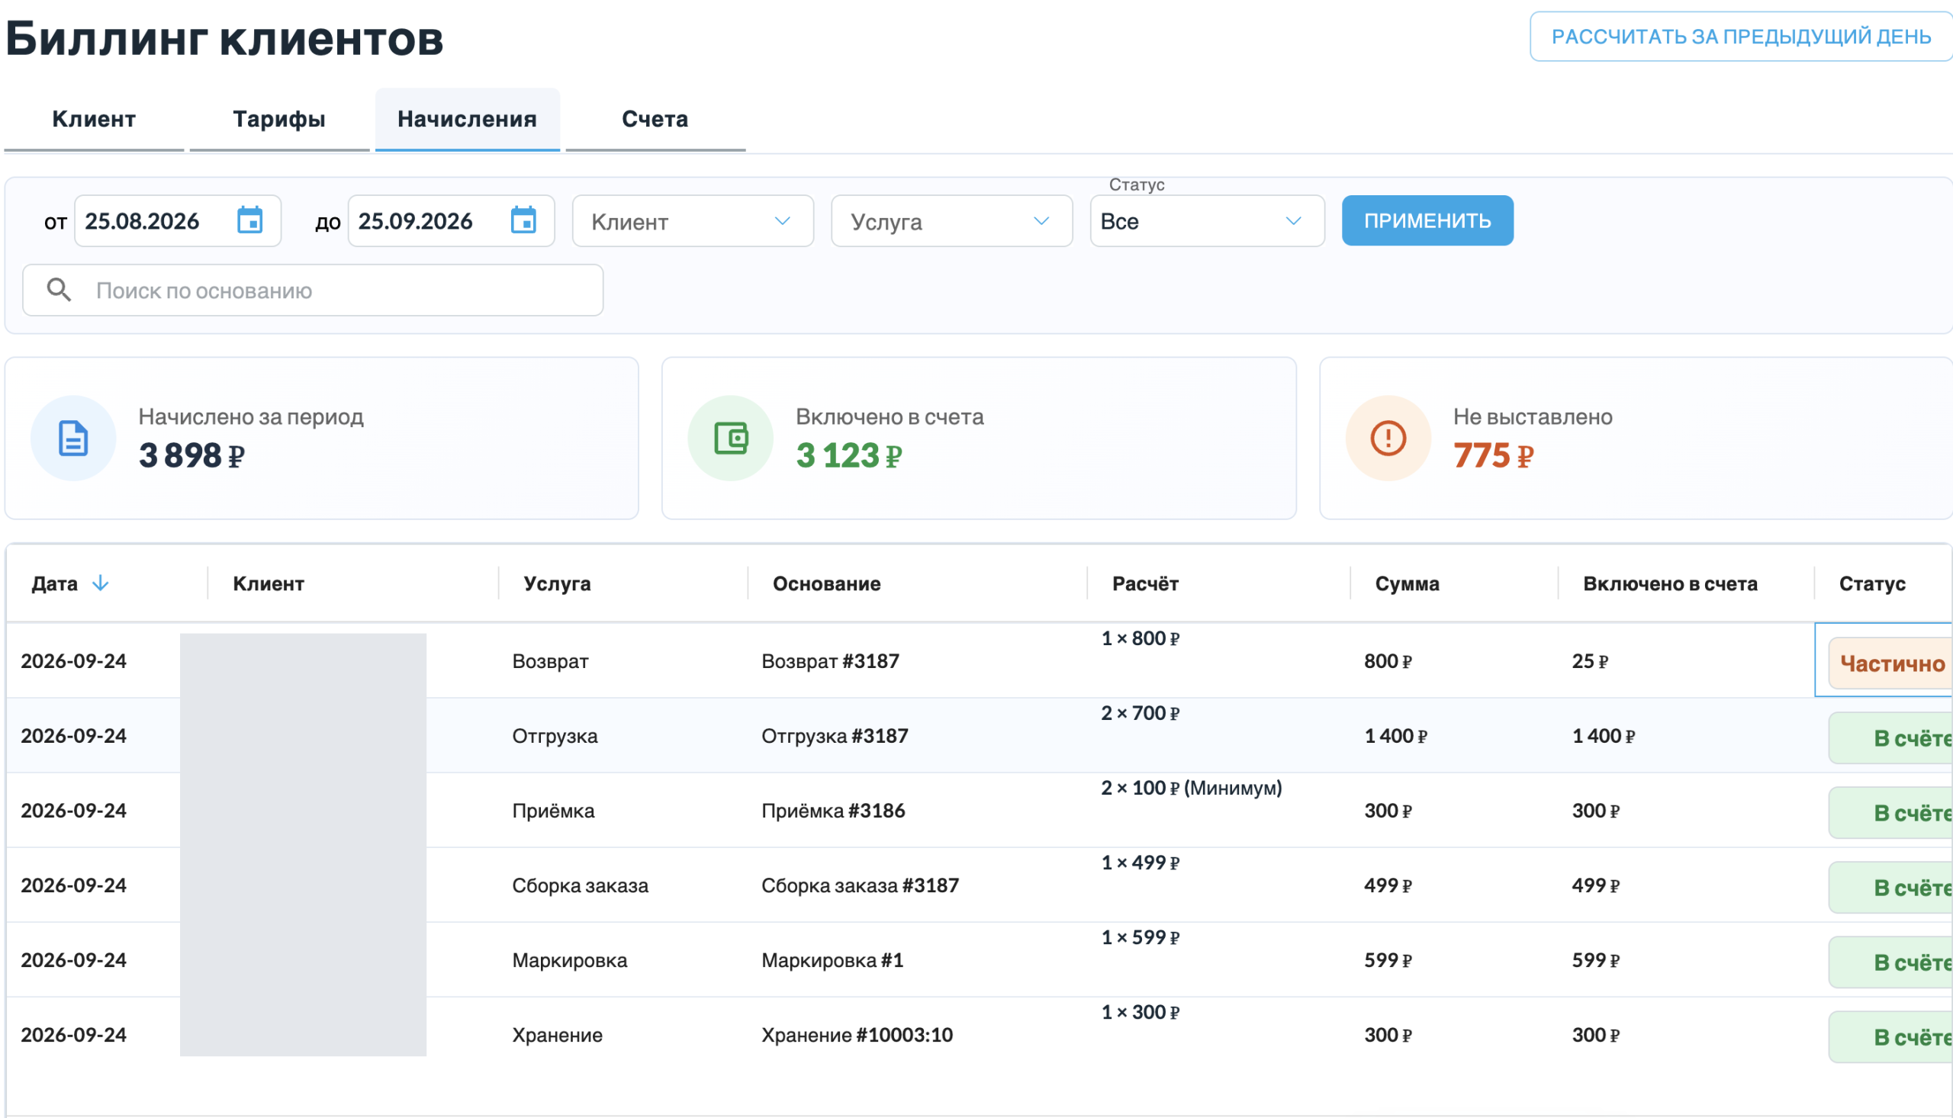Click the Основание column header
The image size is (1953, 1118).
tap(826, 583)
